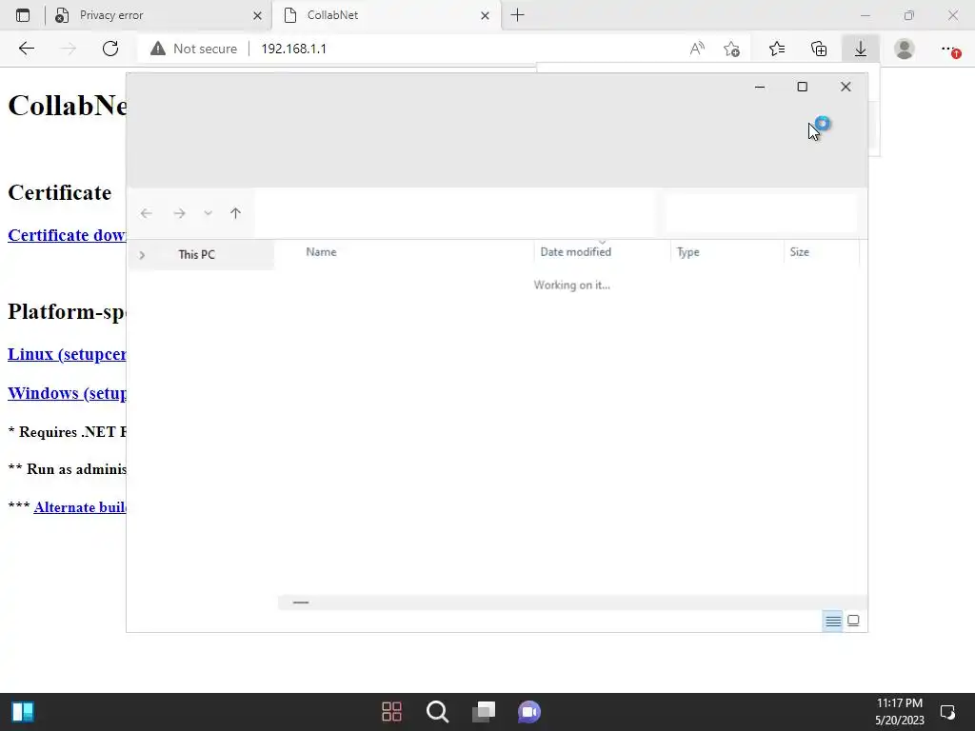Switch explorer to Large icons view

pos(853,621)
